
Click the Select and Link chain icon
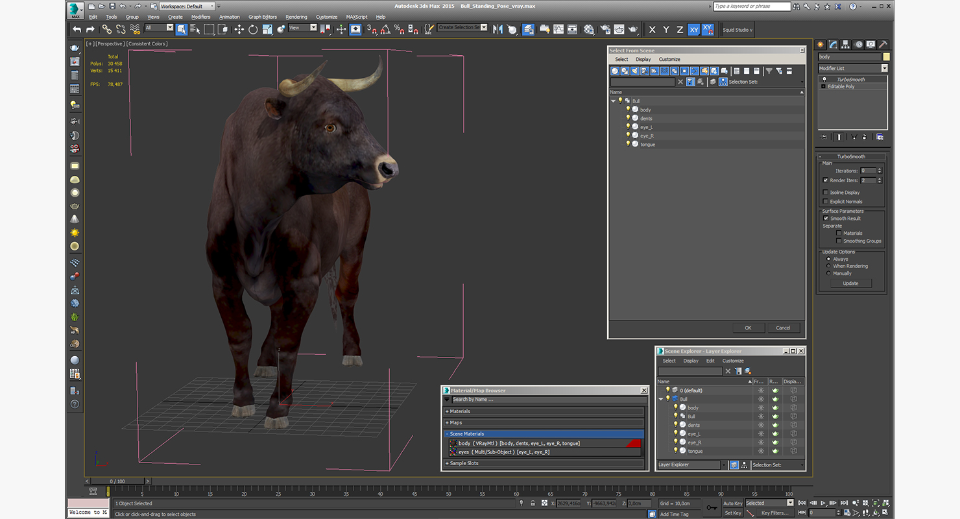pos(106,29)
